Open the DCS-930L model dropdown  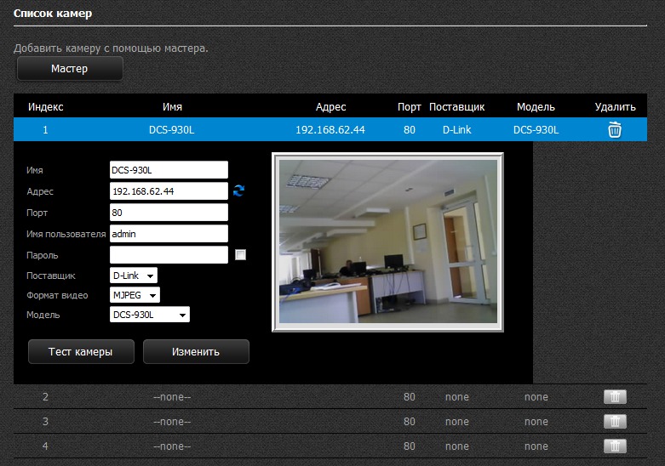click(150, 315)
